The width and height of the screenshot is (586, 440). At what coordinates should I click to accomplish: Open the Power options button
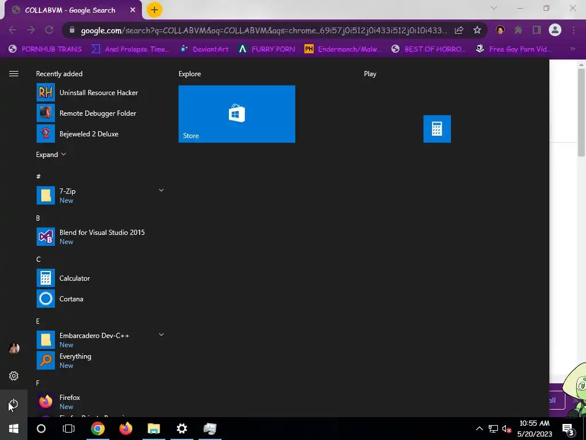tap(14, 404)
